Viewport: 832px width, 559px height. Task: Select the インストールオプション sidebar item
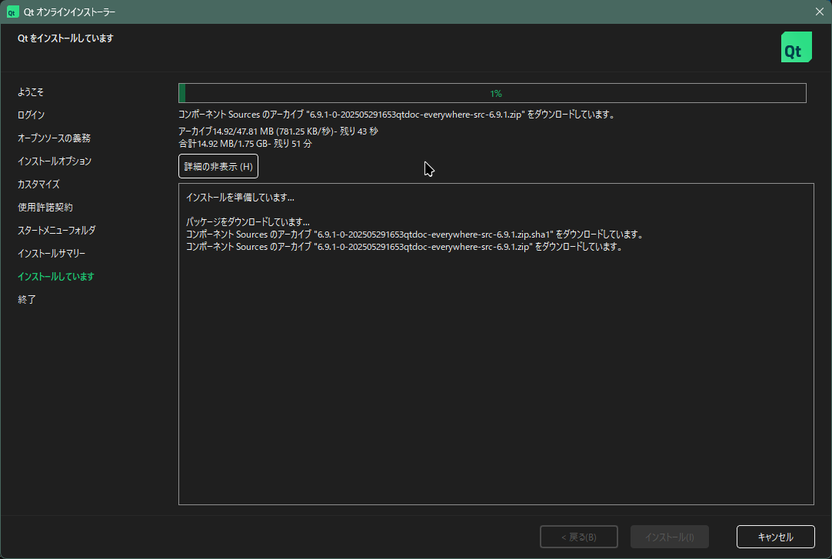(55, 161)
